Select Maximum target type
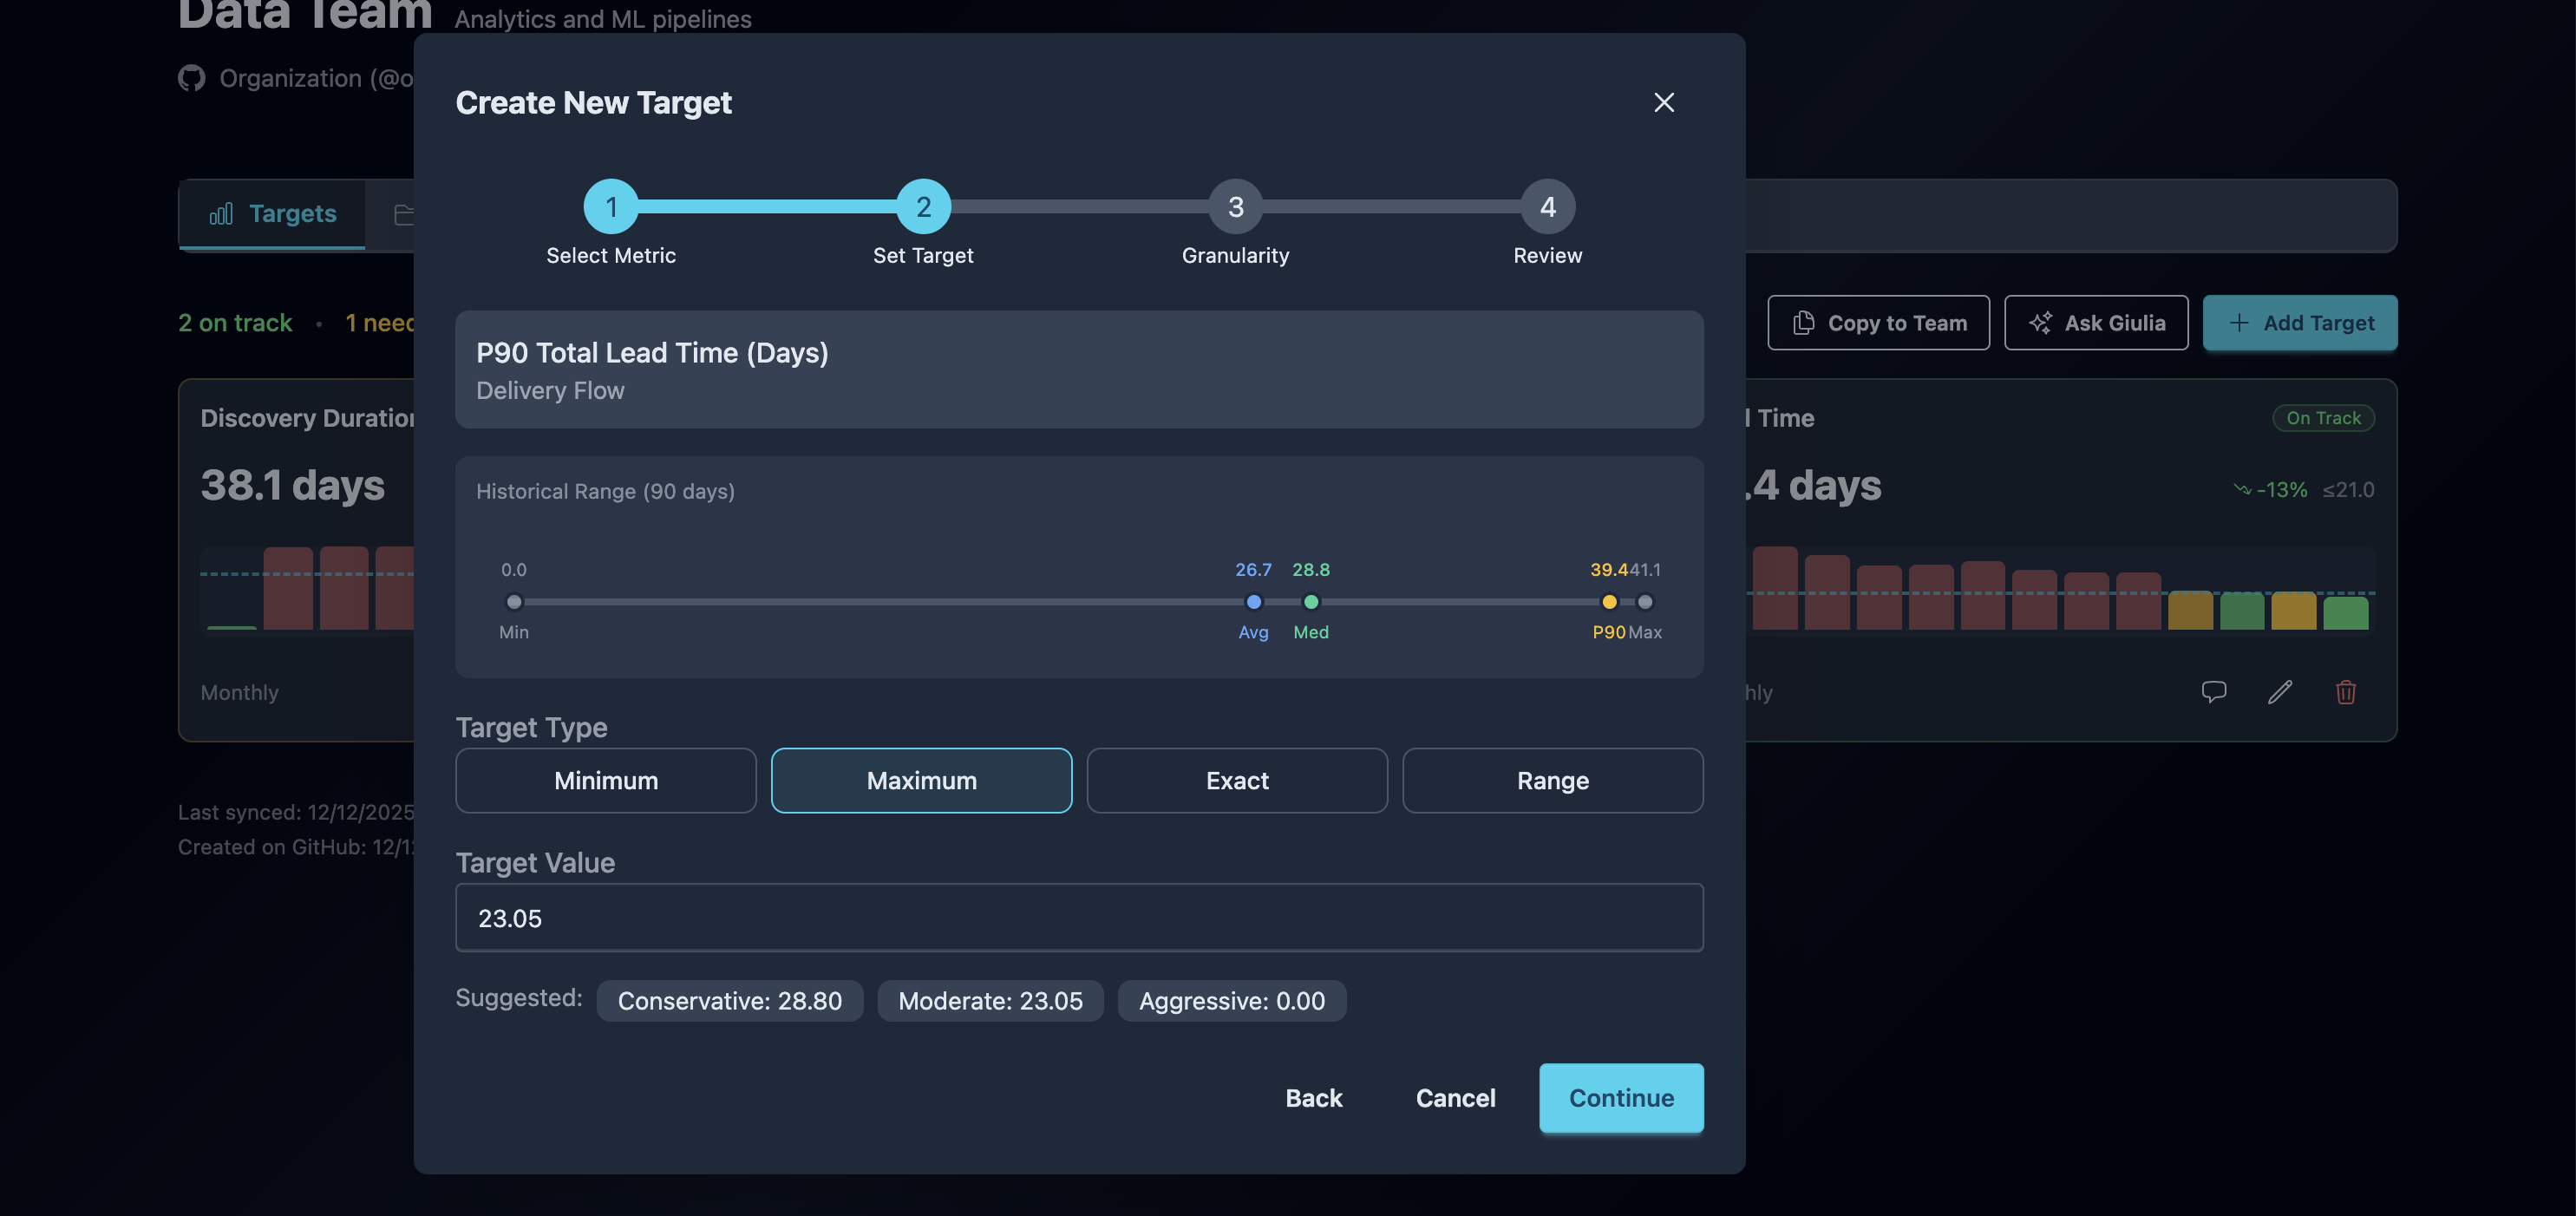This screenshot has width=2576, height=1216. 921,780
